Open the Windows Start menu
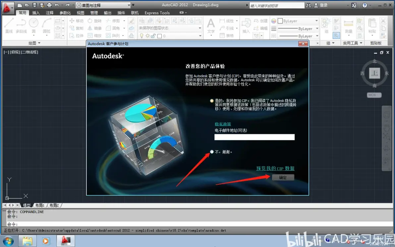 pos(8,241)
